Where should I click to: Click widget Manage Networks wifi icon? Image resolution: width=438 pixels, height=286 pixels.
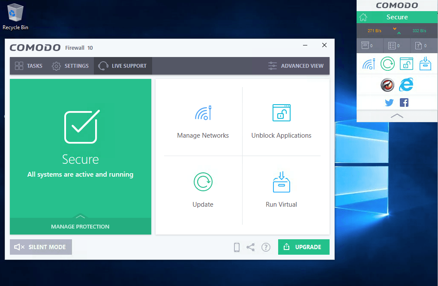click(x=369, y=64)
